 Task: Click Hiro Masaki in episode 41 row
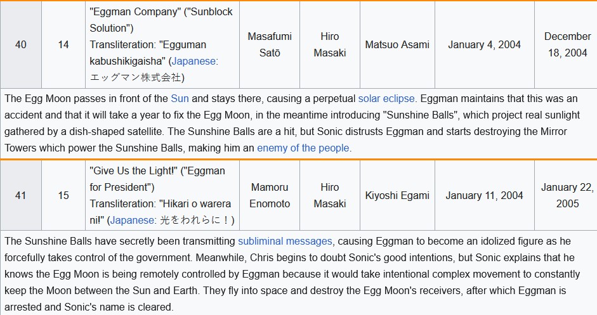(x=330, y=196)
